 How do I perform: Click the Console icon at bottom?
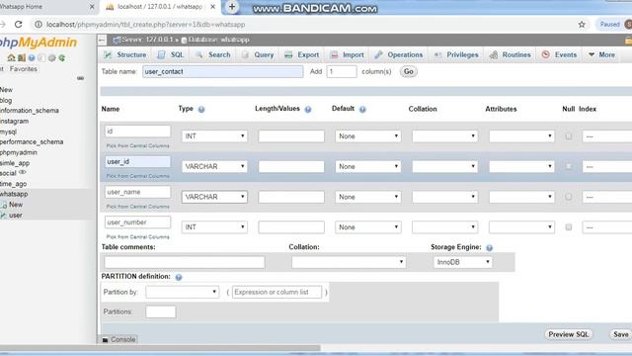coord(106,340)
